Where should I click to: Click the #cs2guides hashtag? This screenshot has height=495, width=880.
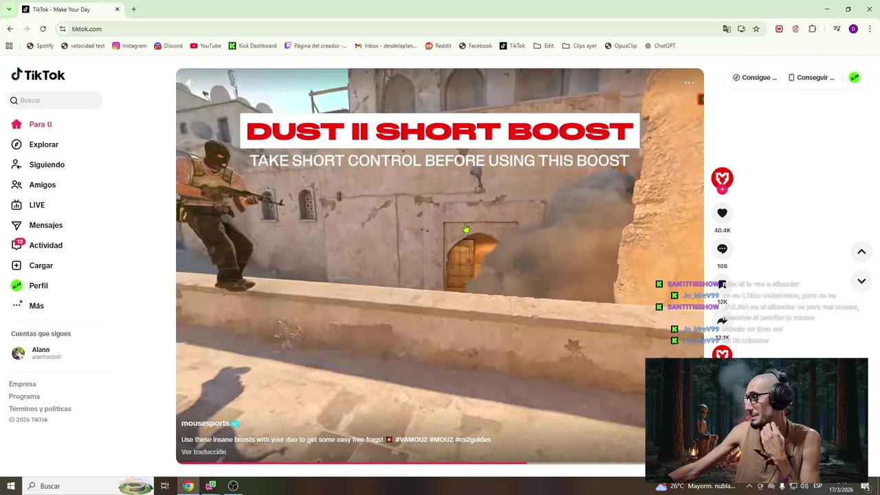pyautogui.click(x=473, y=439)
